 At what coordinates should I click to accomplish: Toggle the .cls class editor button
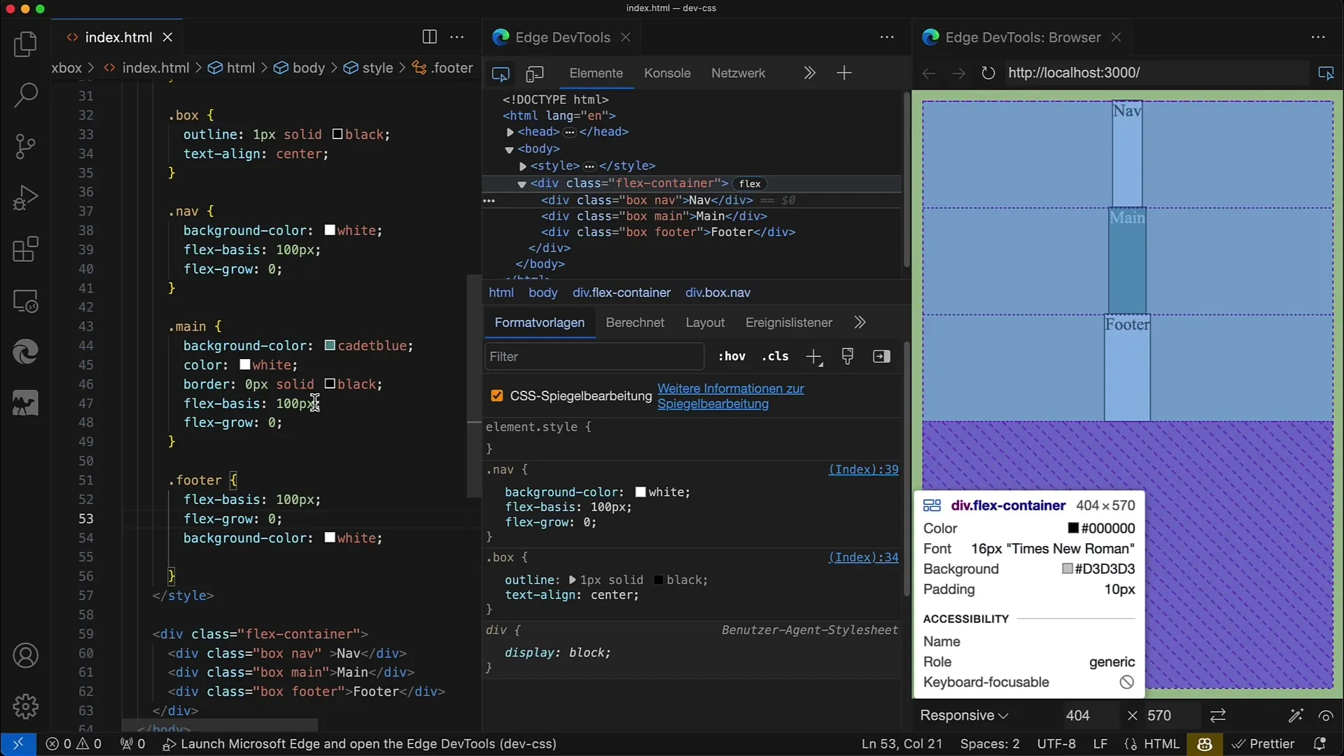pos(776,356)
